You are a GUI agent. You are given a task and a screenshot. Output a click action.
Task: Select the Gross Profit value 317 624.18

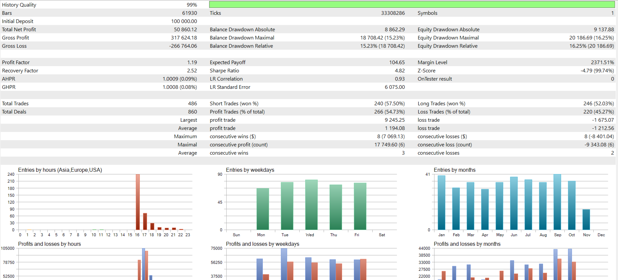184,38
